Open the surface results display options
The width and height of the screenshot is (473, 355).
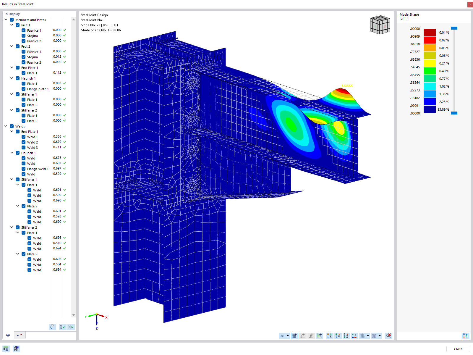pyautogui.click(x=282, y=336)
